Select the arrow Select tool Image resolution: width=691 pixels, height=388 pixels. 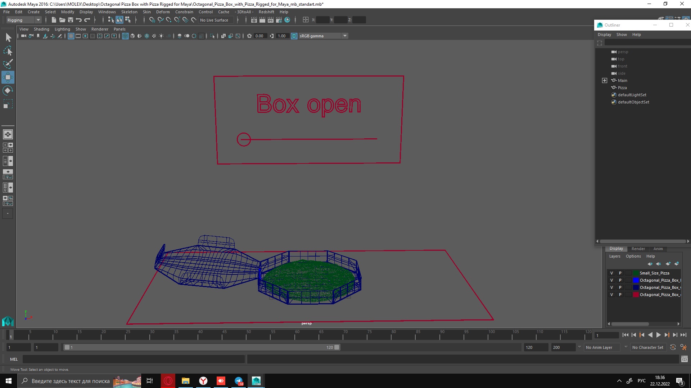(x=8, y=37)
